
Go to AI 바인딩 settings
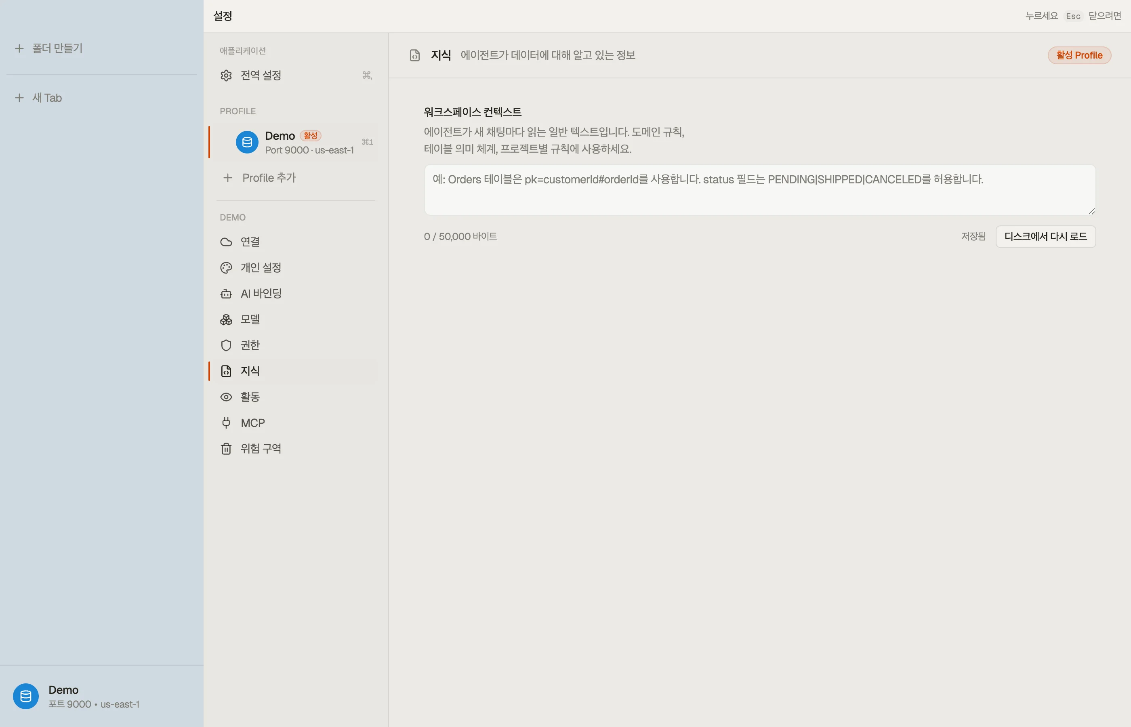(296, 294)
